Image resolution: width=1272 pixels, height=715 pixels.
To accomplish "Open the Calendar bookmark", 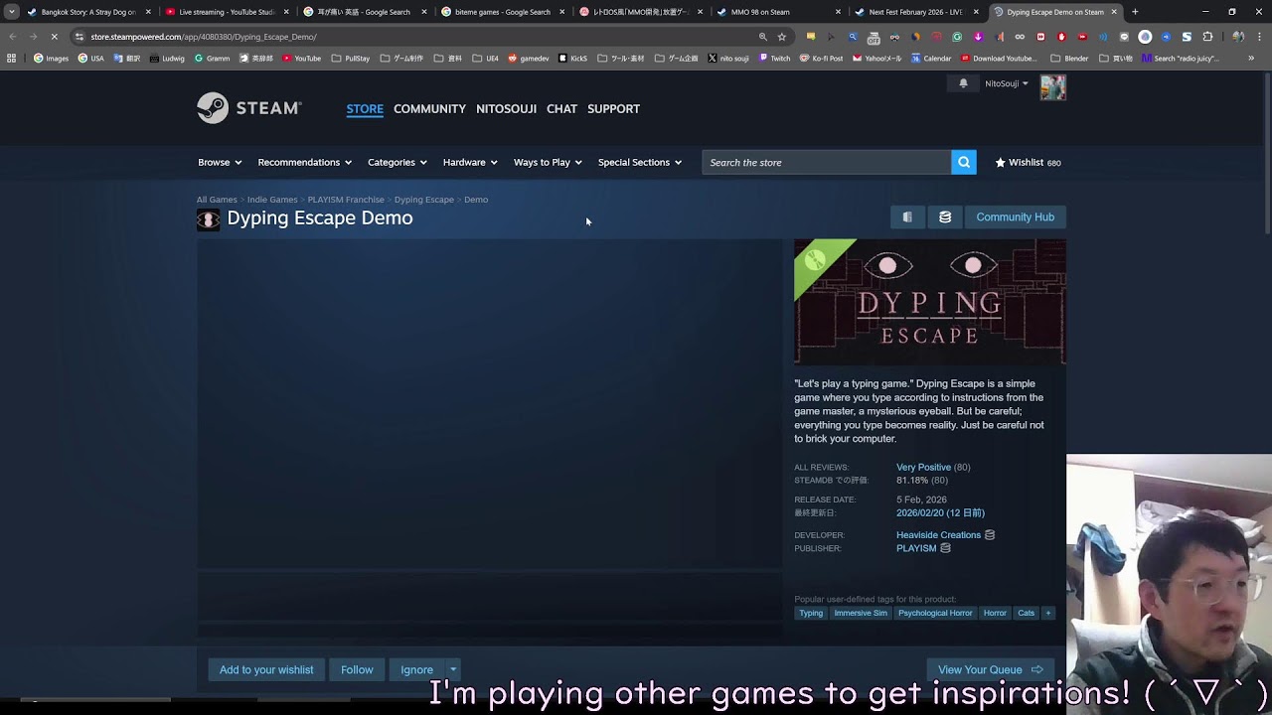I will pyautogui.click(x=931, y=59).
